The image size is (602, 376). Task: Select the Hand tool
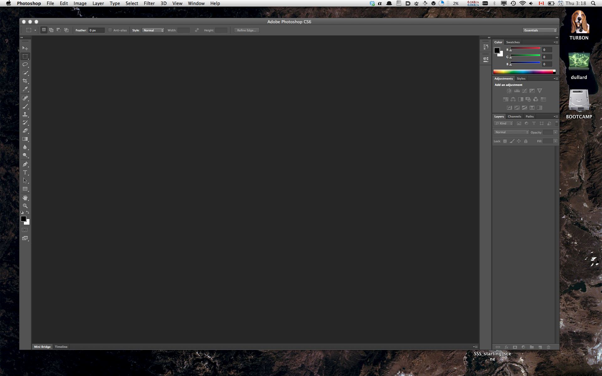[x=25, y=197]
